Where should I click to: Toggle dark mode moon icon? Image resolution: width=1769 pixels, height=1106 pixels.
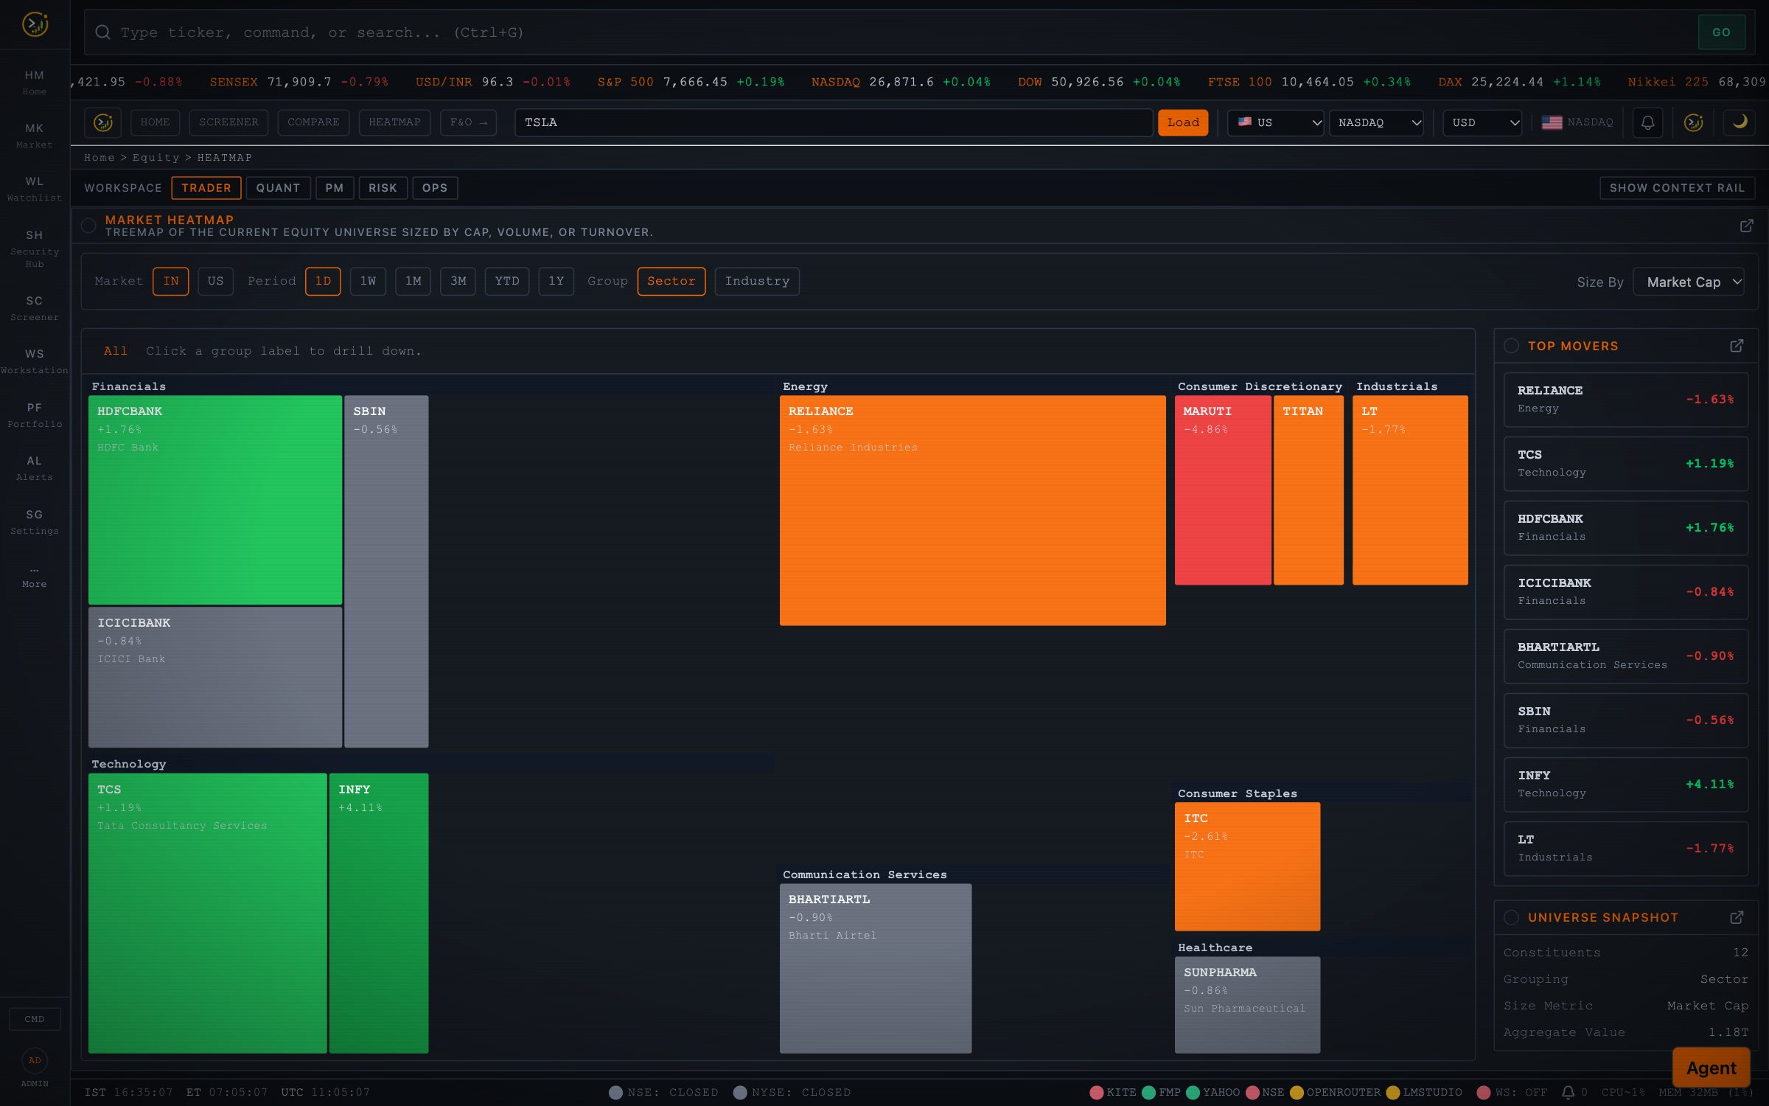(x=1740, y=122)
